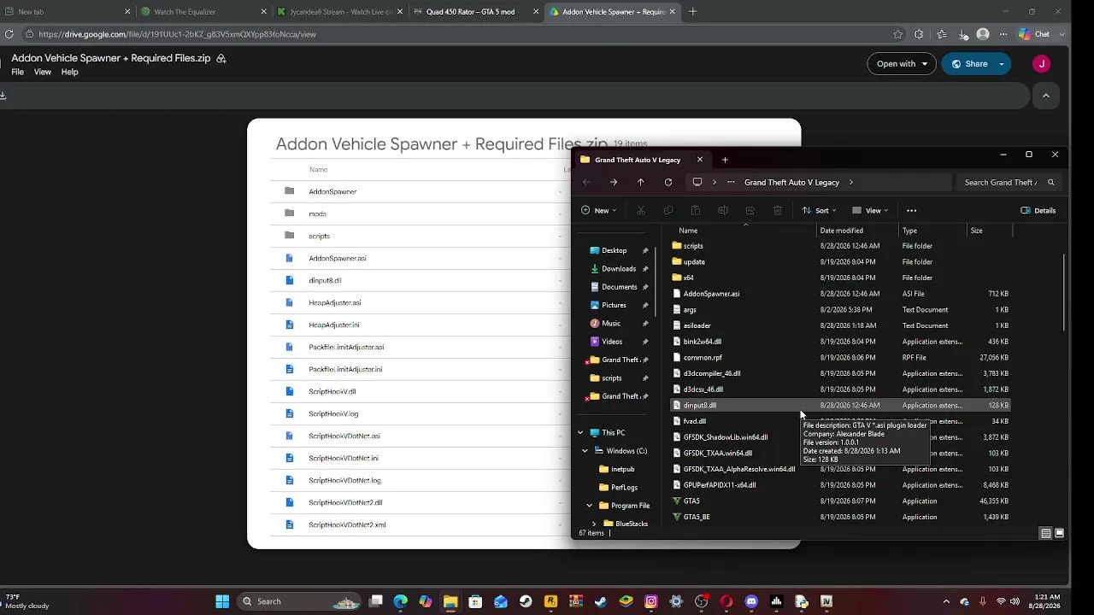Show hidden system tray icons
This screenshot has height=615, width=1094.
click(x=946, y=601)
